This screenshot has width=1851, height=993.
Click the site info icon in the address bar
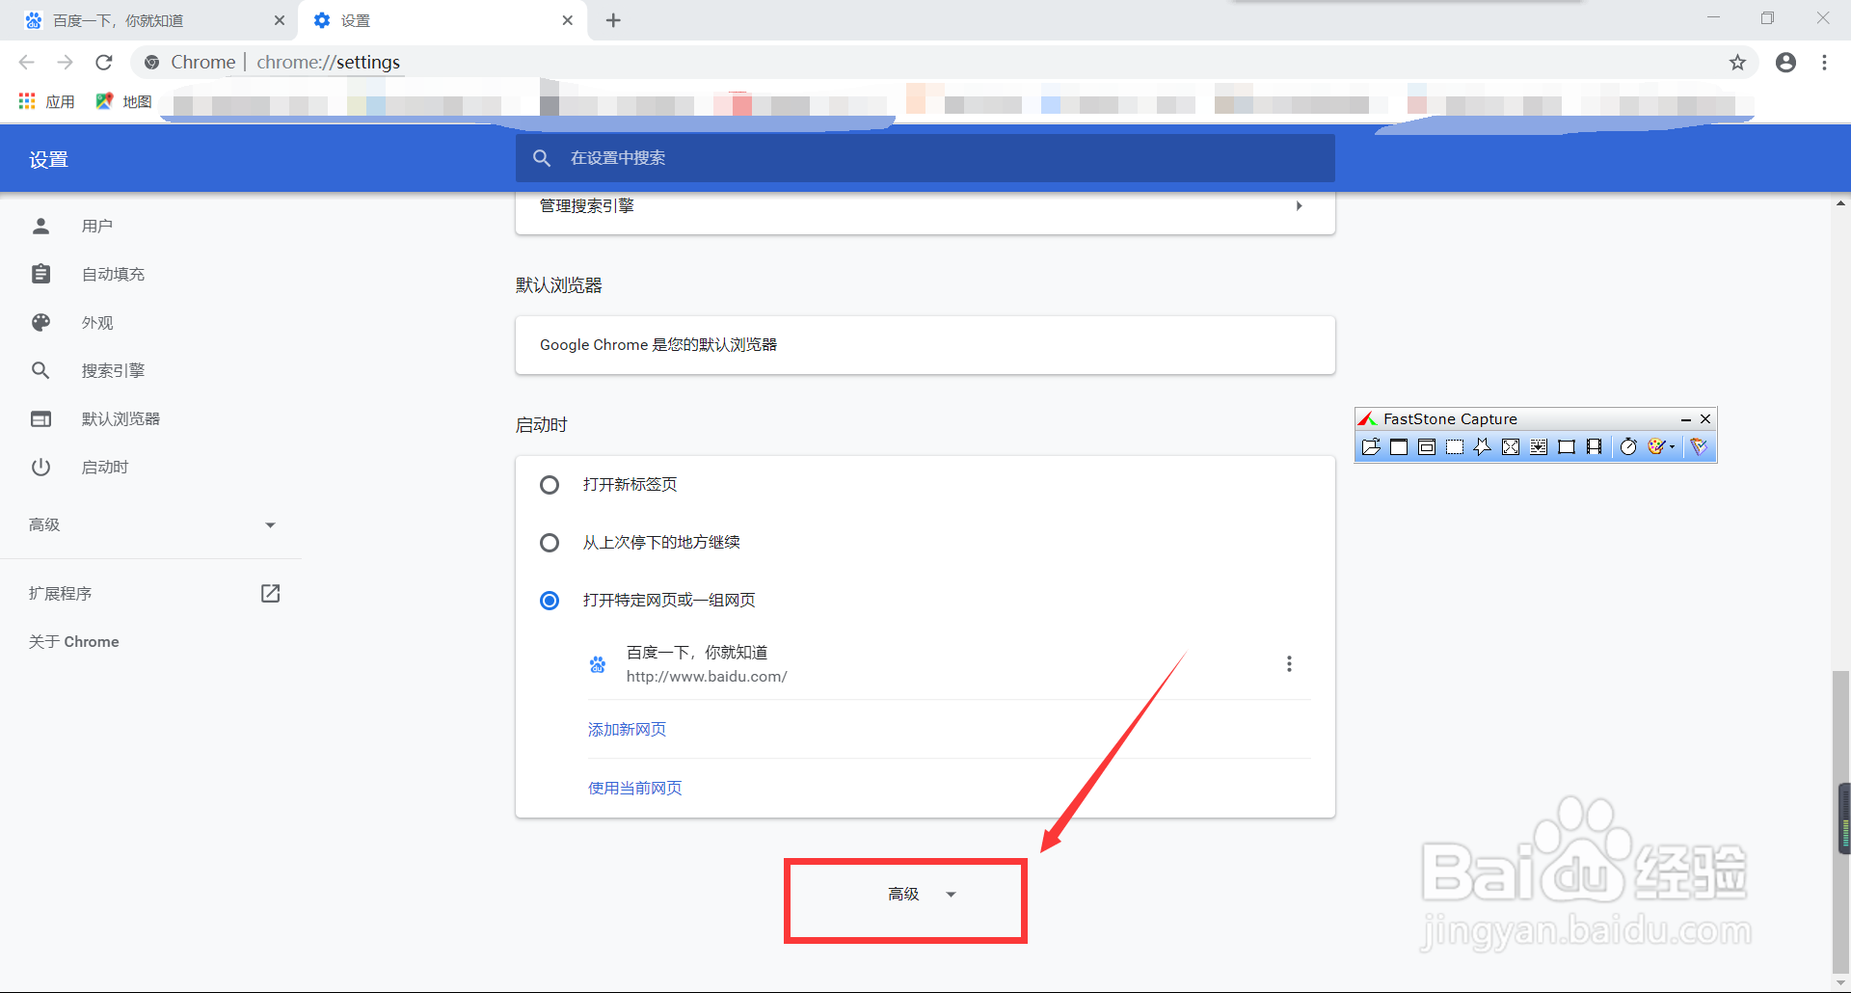[151, 63]
